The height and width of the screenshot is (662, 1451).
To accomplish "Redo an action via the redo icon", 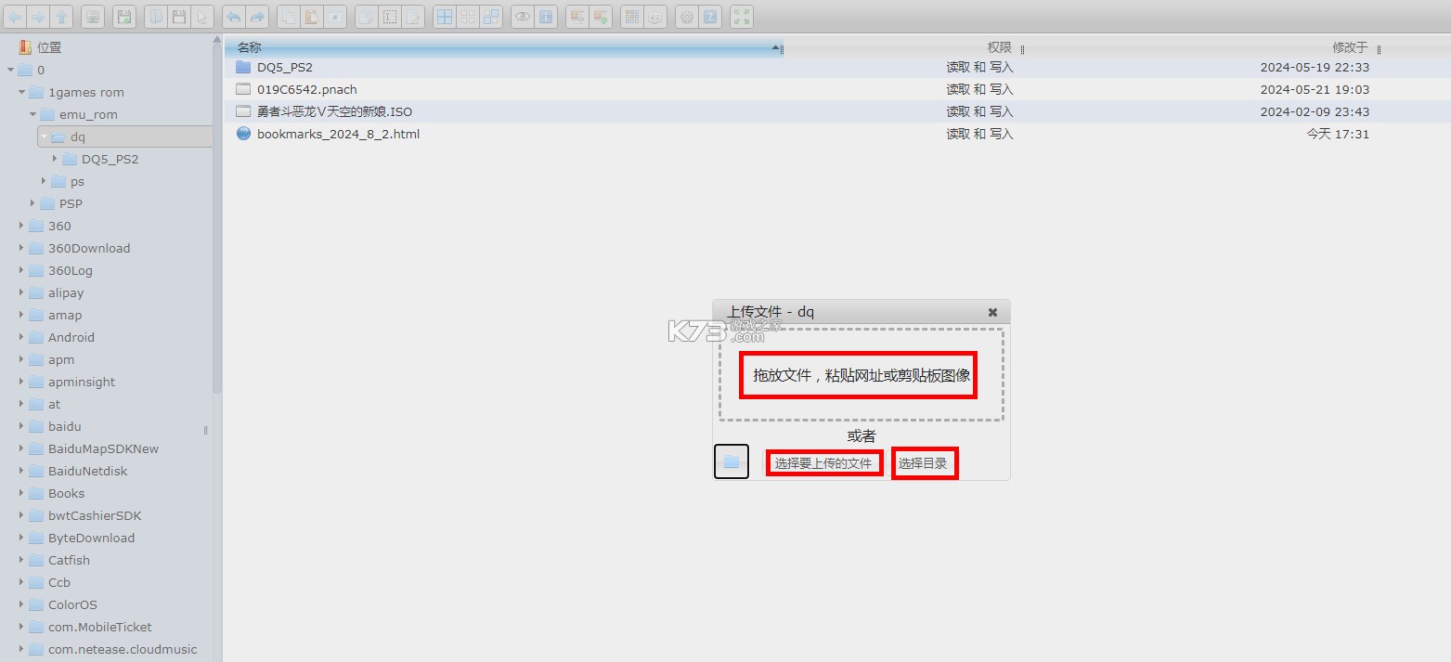I will [x=257, y=16].
